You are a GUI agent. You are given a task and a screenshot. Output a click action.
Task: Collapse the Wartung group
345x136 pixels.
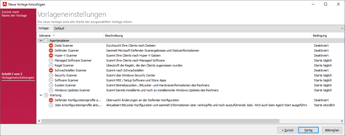[x=41, y=95]
